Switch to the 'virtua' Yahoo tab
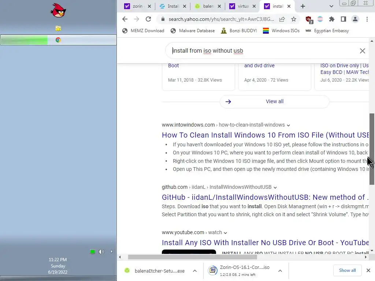The image size is (375, 281). [x=242, y=6]
